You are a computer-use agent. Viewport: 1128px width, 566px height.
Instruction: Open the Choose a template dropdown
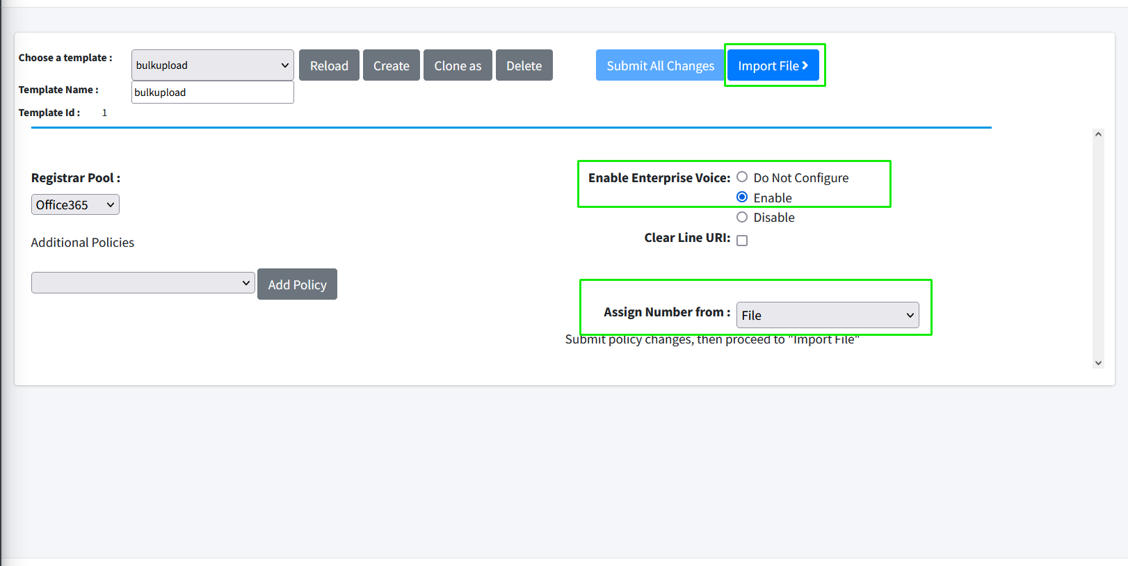pyautogui.click(x=212, y=65)
